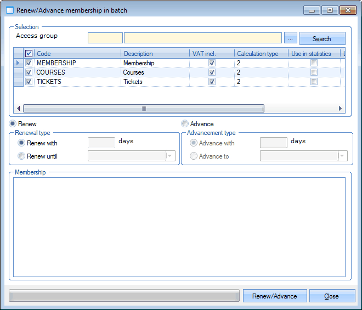Close the dialog using the red X
This screenshot has width=362, height=310.
click(347, 10)
